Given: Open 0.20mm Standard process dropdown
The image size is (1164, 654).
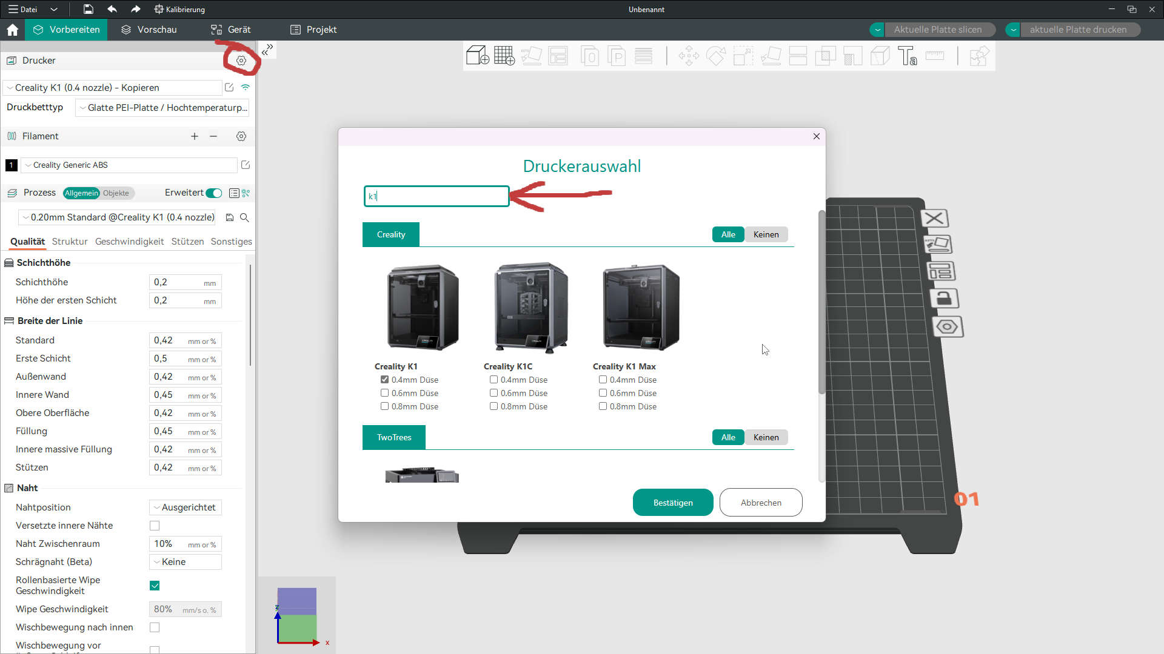Looking at the screenshot, I should (x=117, y=217).
